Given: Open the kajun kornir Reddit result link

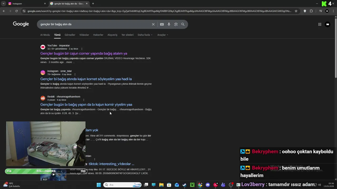Looking at the screenshot, I should point(86,104).
